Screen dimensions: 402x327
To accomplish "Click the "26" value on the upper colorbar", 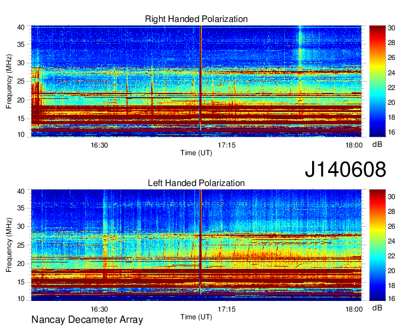I will coord(391,57).
